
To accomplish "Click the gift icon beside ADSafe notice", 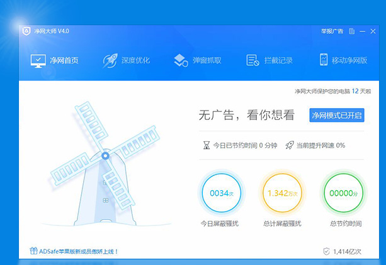I will tap(33, 251).
